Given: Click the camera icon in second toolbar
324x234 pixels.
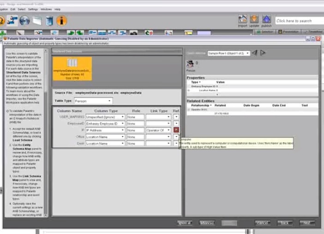Looking at the screenshot, I should tap(133, 33).
